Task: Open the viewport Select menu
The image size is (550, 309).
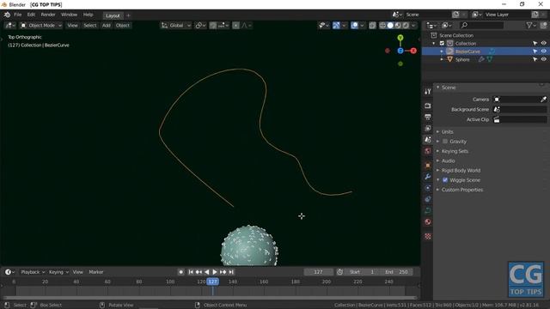Action: click(x=89, y=26)
